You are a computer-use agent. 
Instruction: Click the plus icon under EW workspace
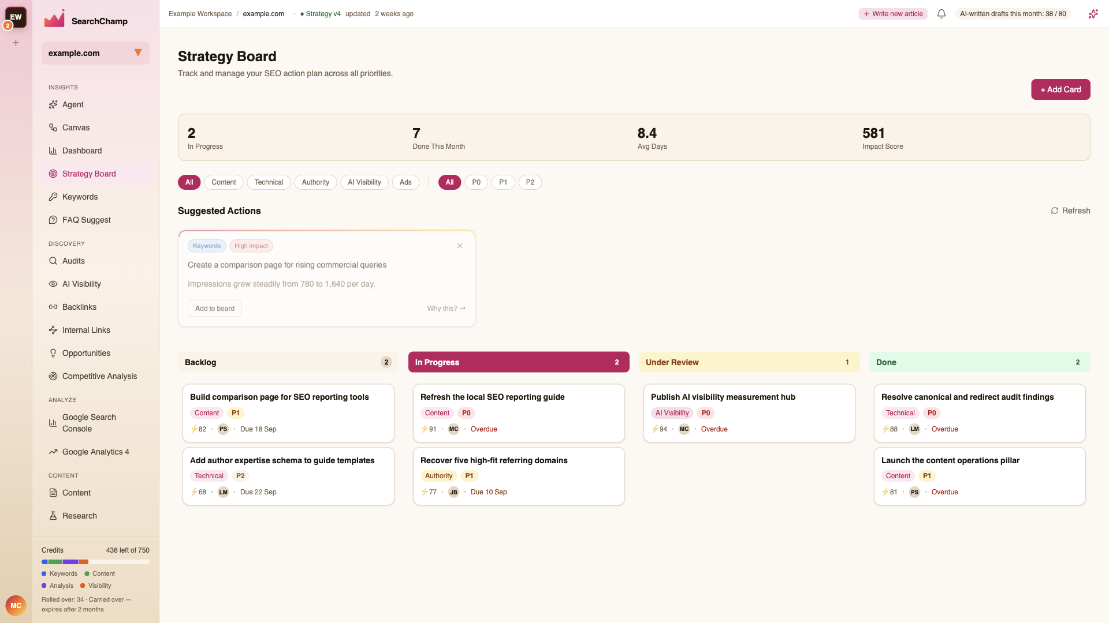16,43
